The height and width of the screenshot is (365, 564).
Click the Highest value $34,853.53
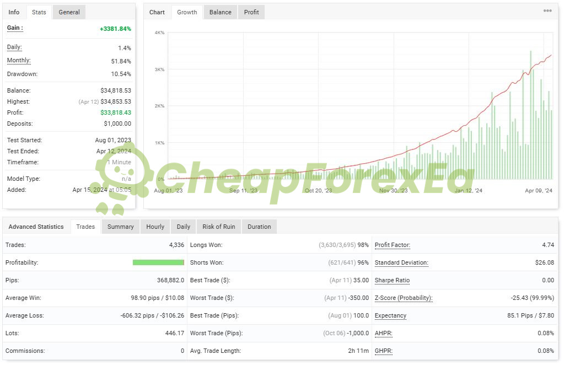tap(116, 102)
